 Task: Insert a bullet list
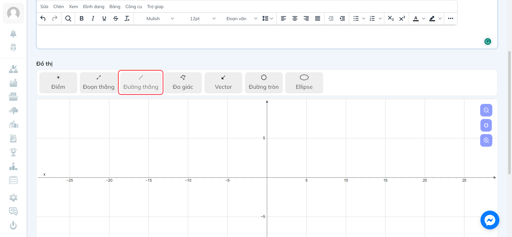coord(356,18)
